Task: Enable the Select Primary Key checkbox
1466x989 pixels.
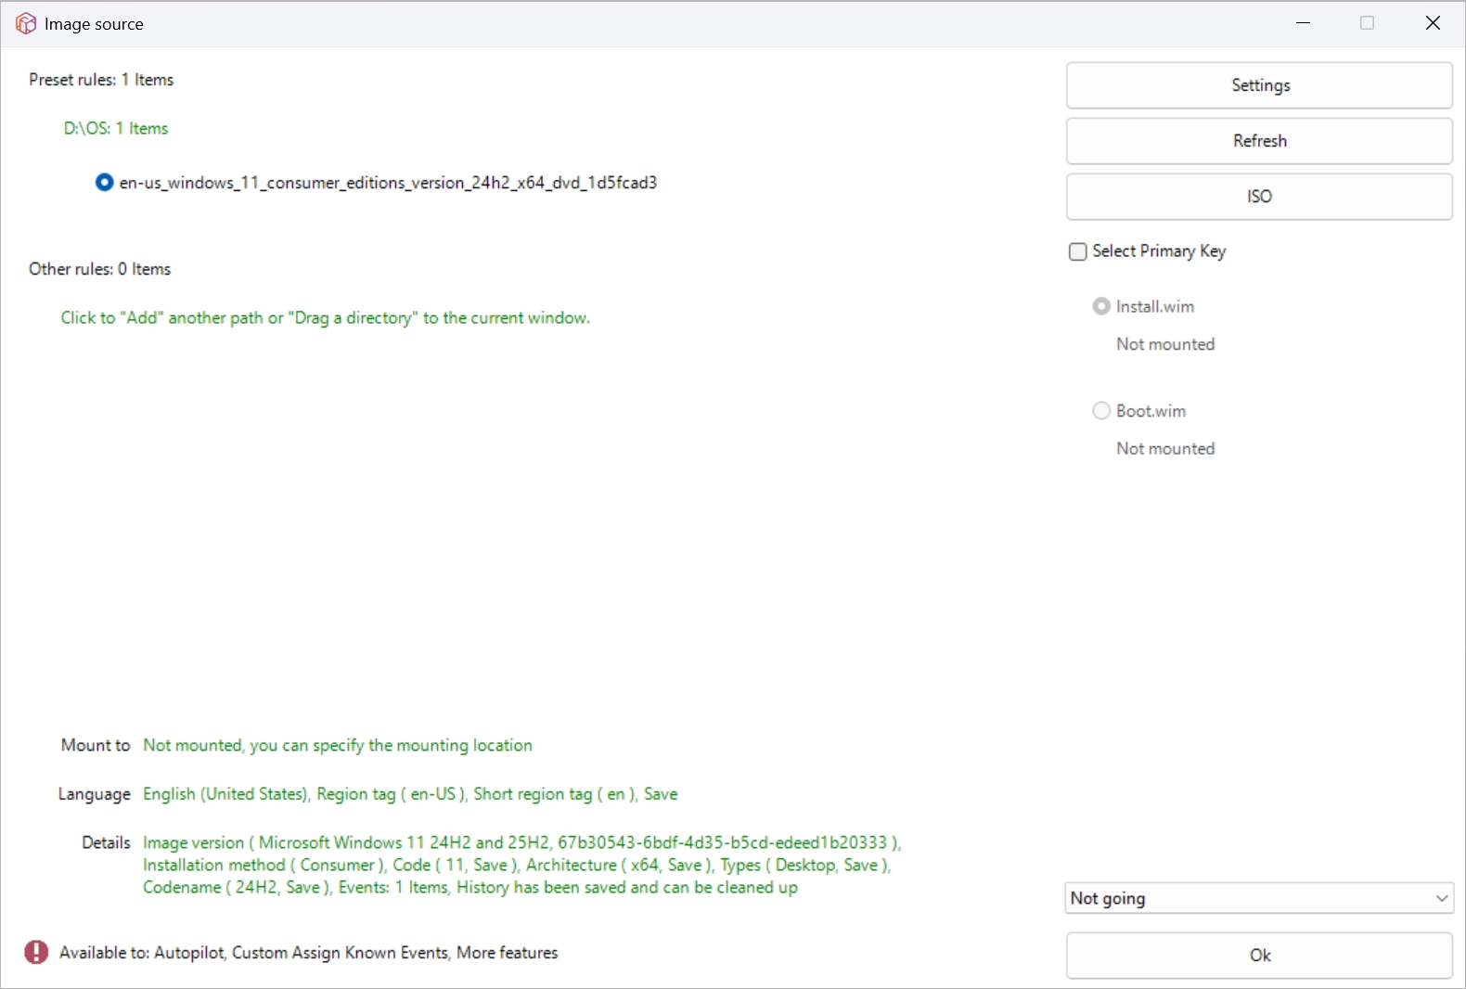Action: click(1078, 251)
